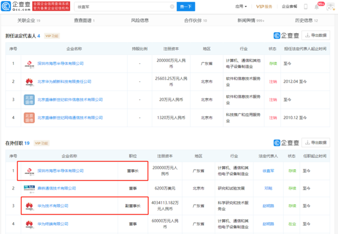
Task: Switch to the 查查图谱 tab
Action: [84, 20]
